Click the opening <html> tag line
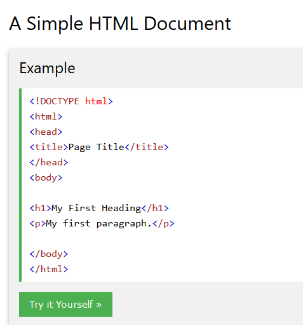The width and height of the screenshot is (303, 325). click(46, 116)
